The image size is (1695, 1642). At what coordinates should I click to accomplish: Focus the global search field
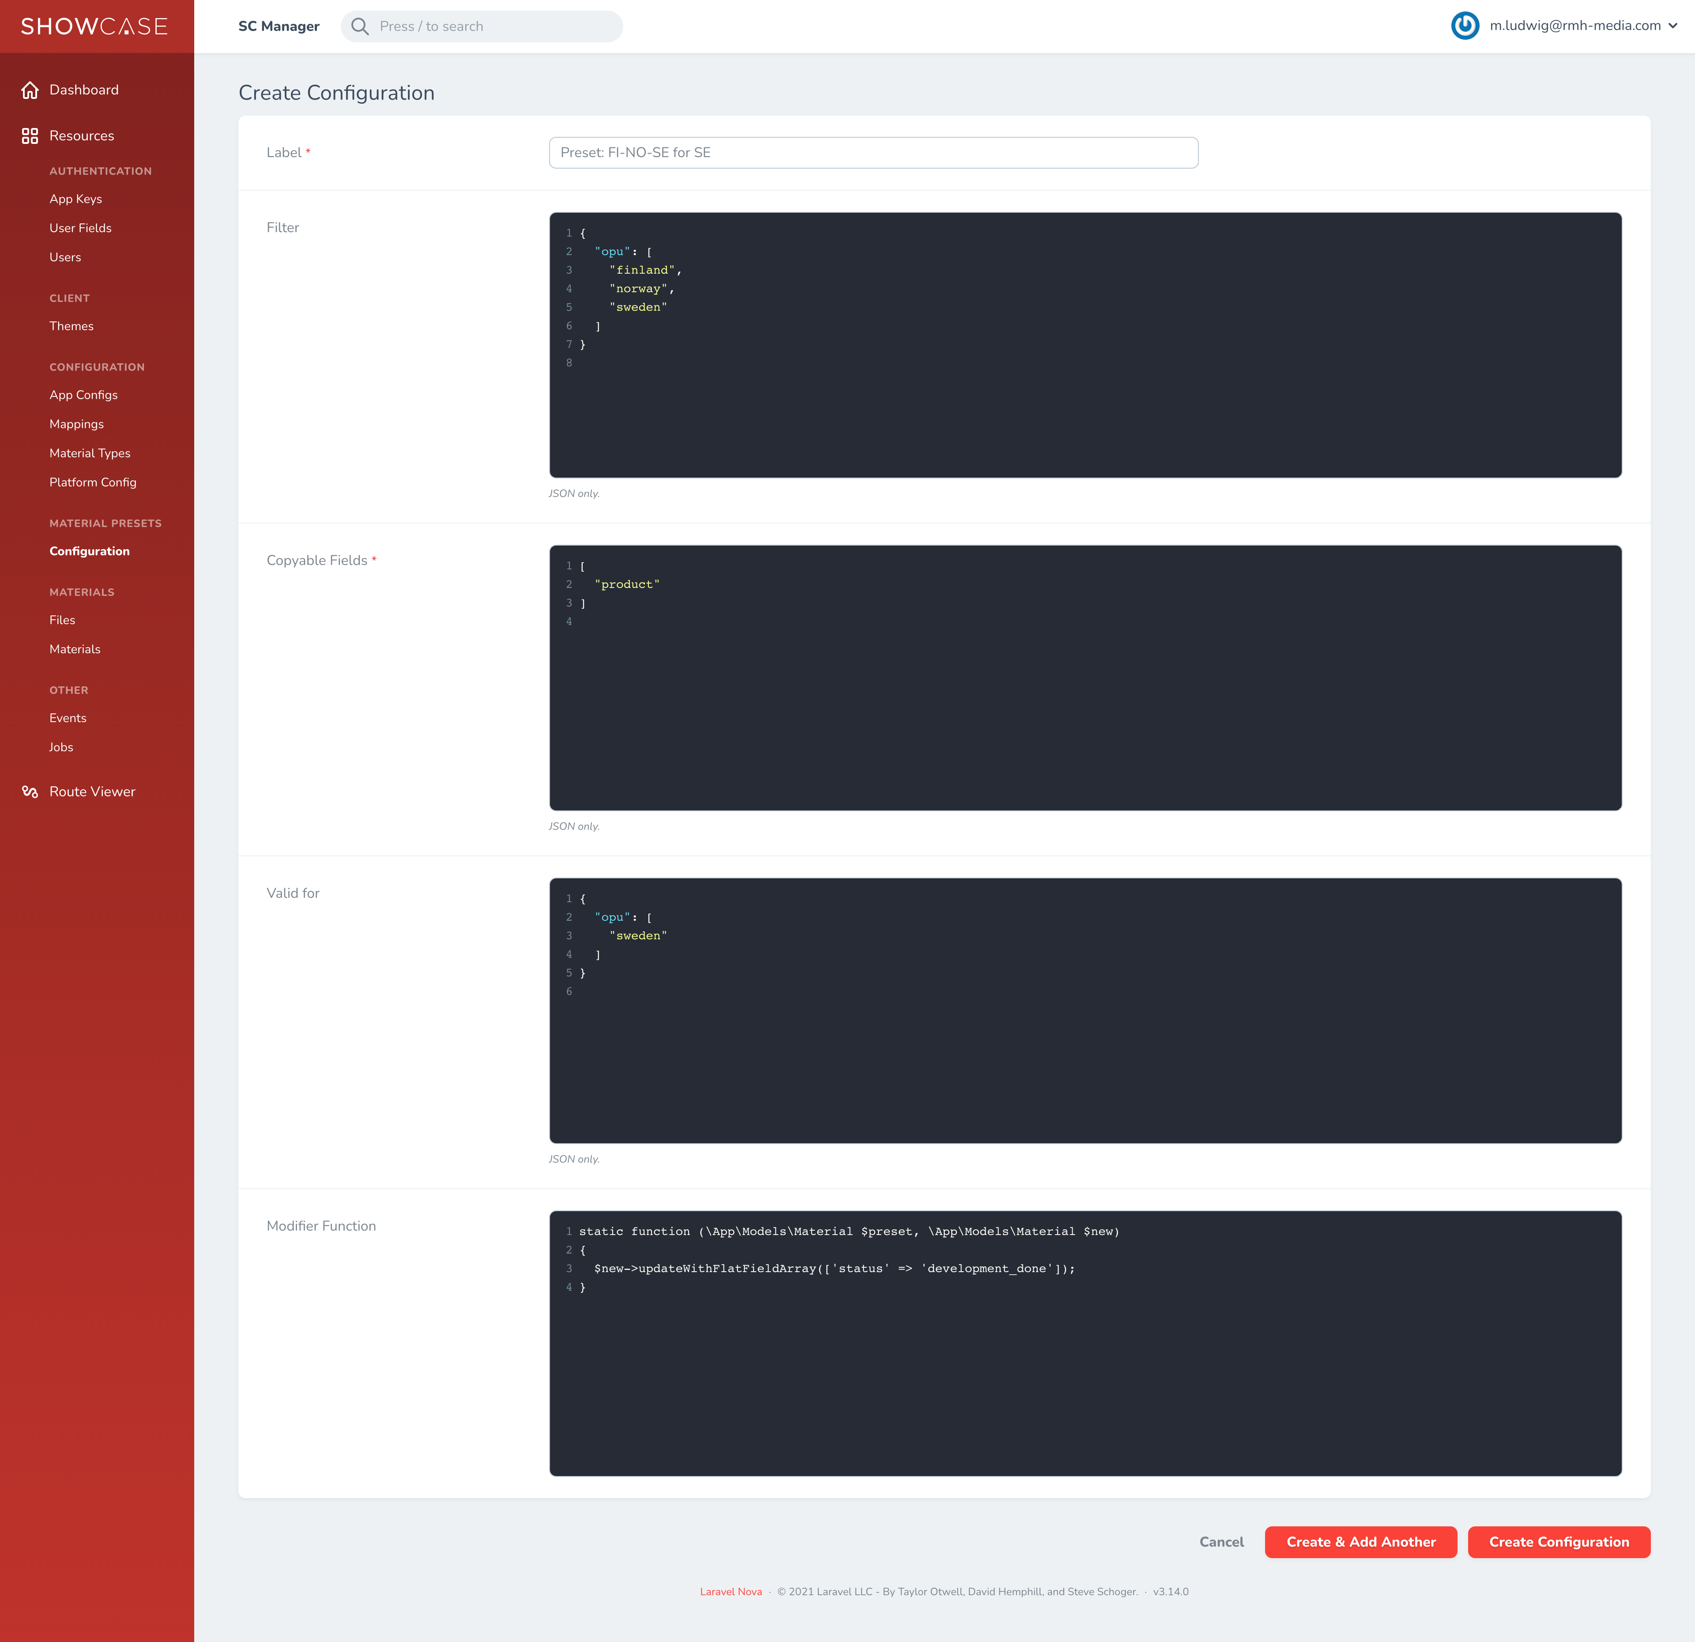(x=482, y=27)
